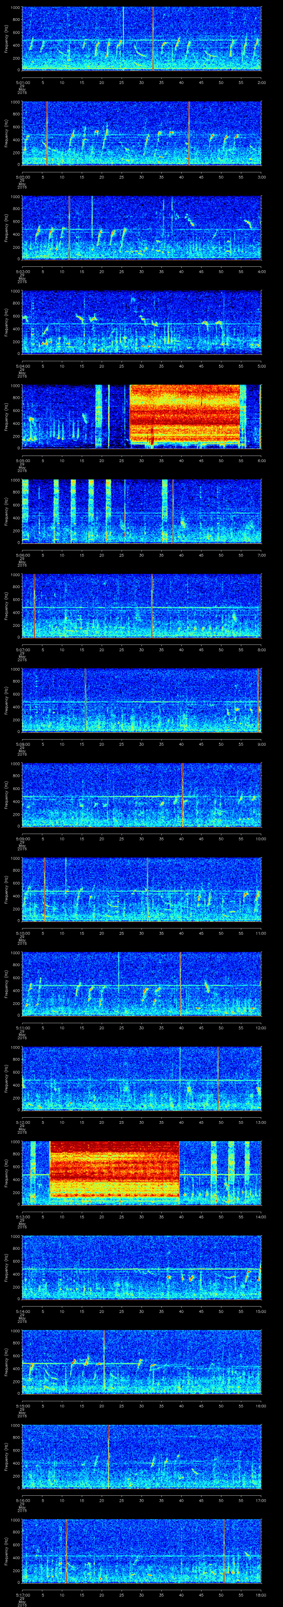This screenshot has height=1607, width=283.
Task: Click the '5:10:00' start time label
Action: pos(22,933)
